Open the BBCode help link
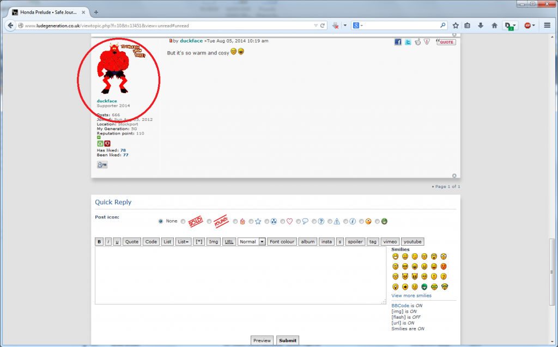 [x=401, y=306]
